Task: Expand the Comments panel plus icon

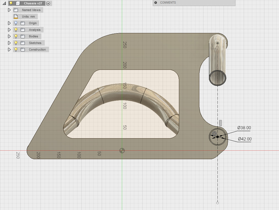Action: coord(156,2)
